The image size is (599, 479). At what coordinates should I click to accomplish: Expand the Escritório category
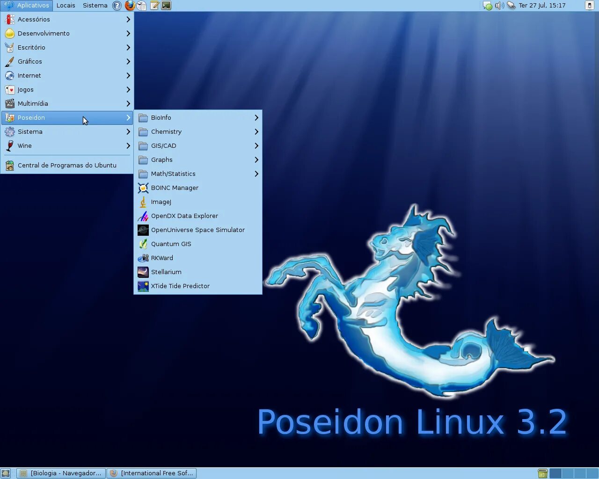(x=67, y=47)
